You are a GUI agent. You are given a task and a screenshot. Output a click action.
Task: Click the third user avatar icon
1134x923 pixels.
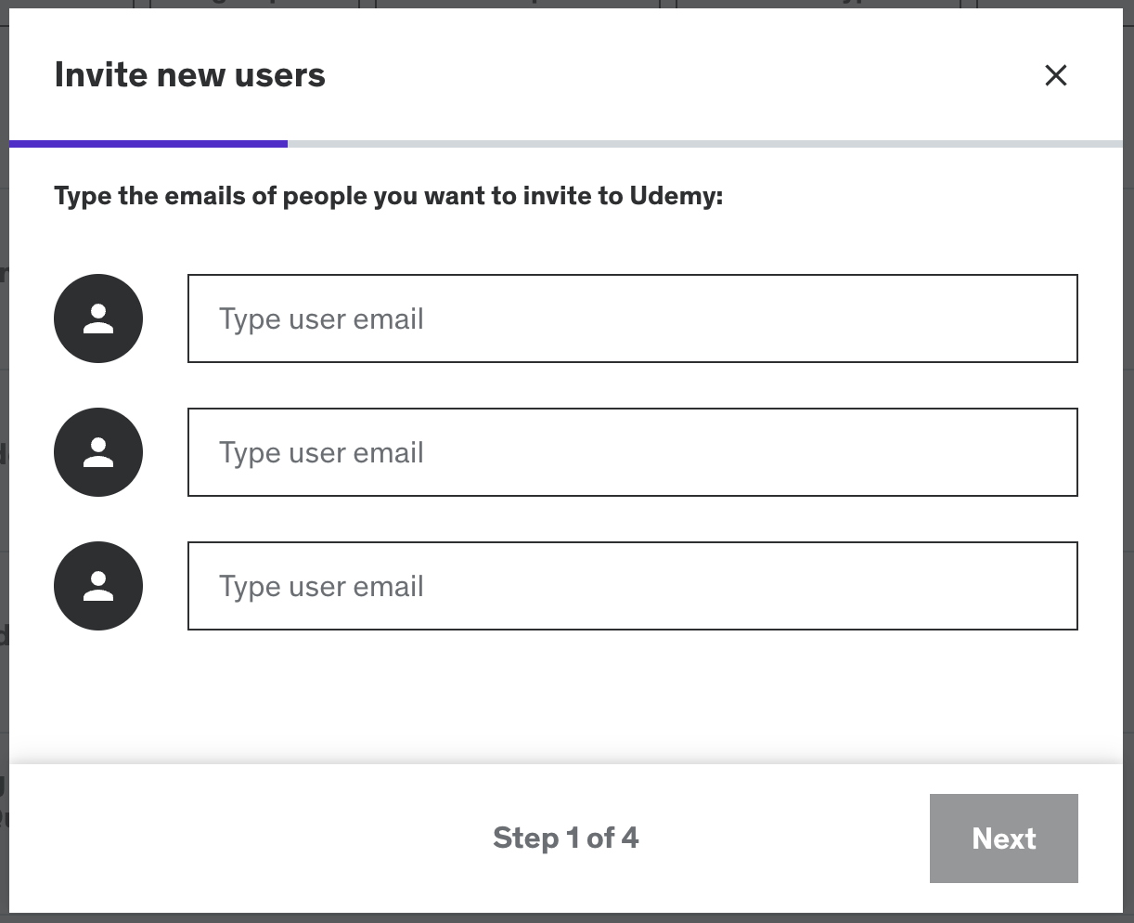98,586
